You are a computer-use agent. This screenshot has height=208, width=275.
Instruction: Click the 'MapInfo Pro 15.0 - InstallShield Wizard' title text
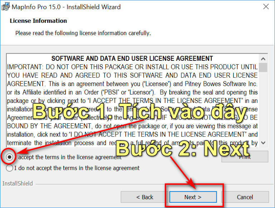click(x=66, y=7)
